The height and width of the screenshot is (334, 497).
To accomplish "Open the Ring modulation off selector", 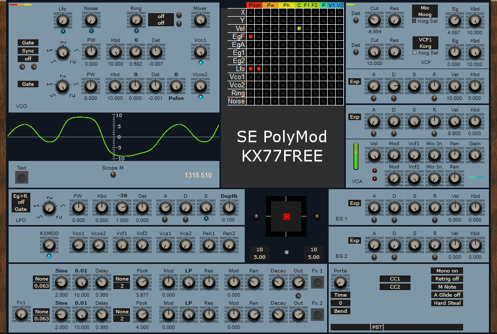I will [x=161, y=19].
